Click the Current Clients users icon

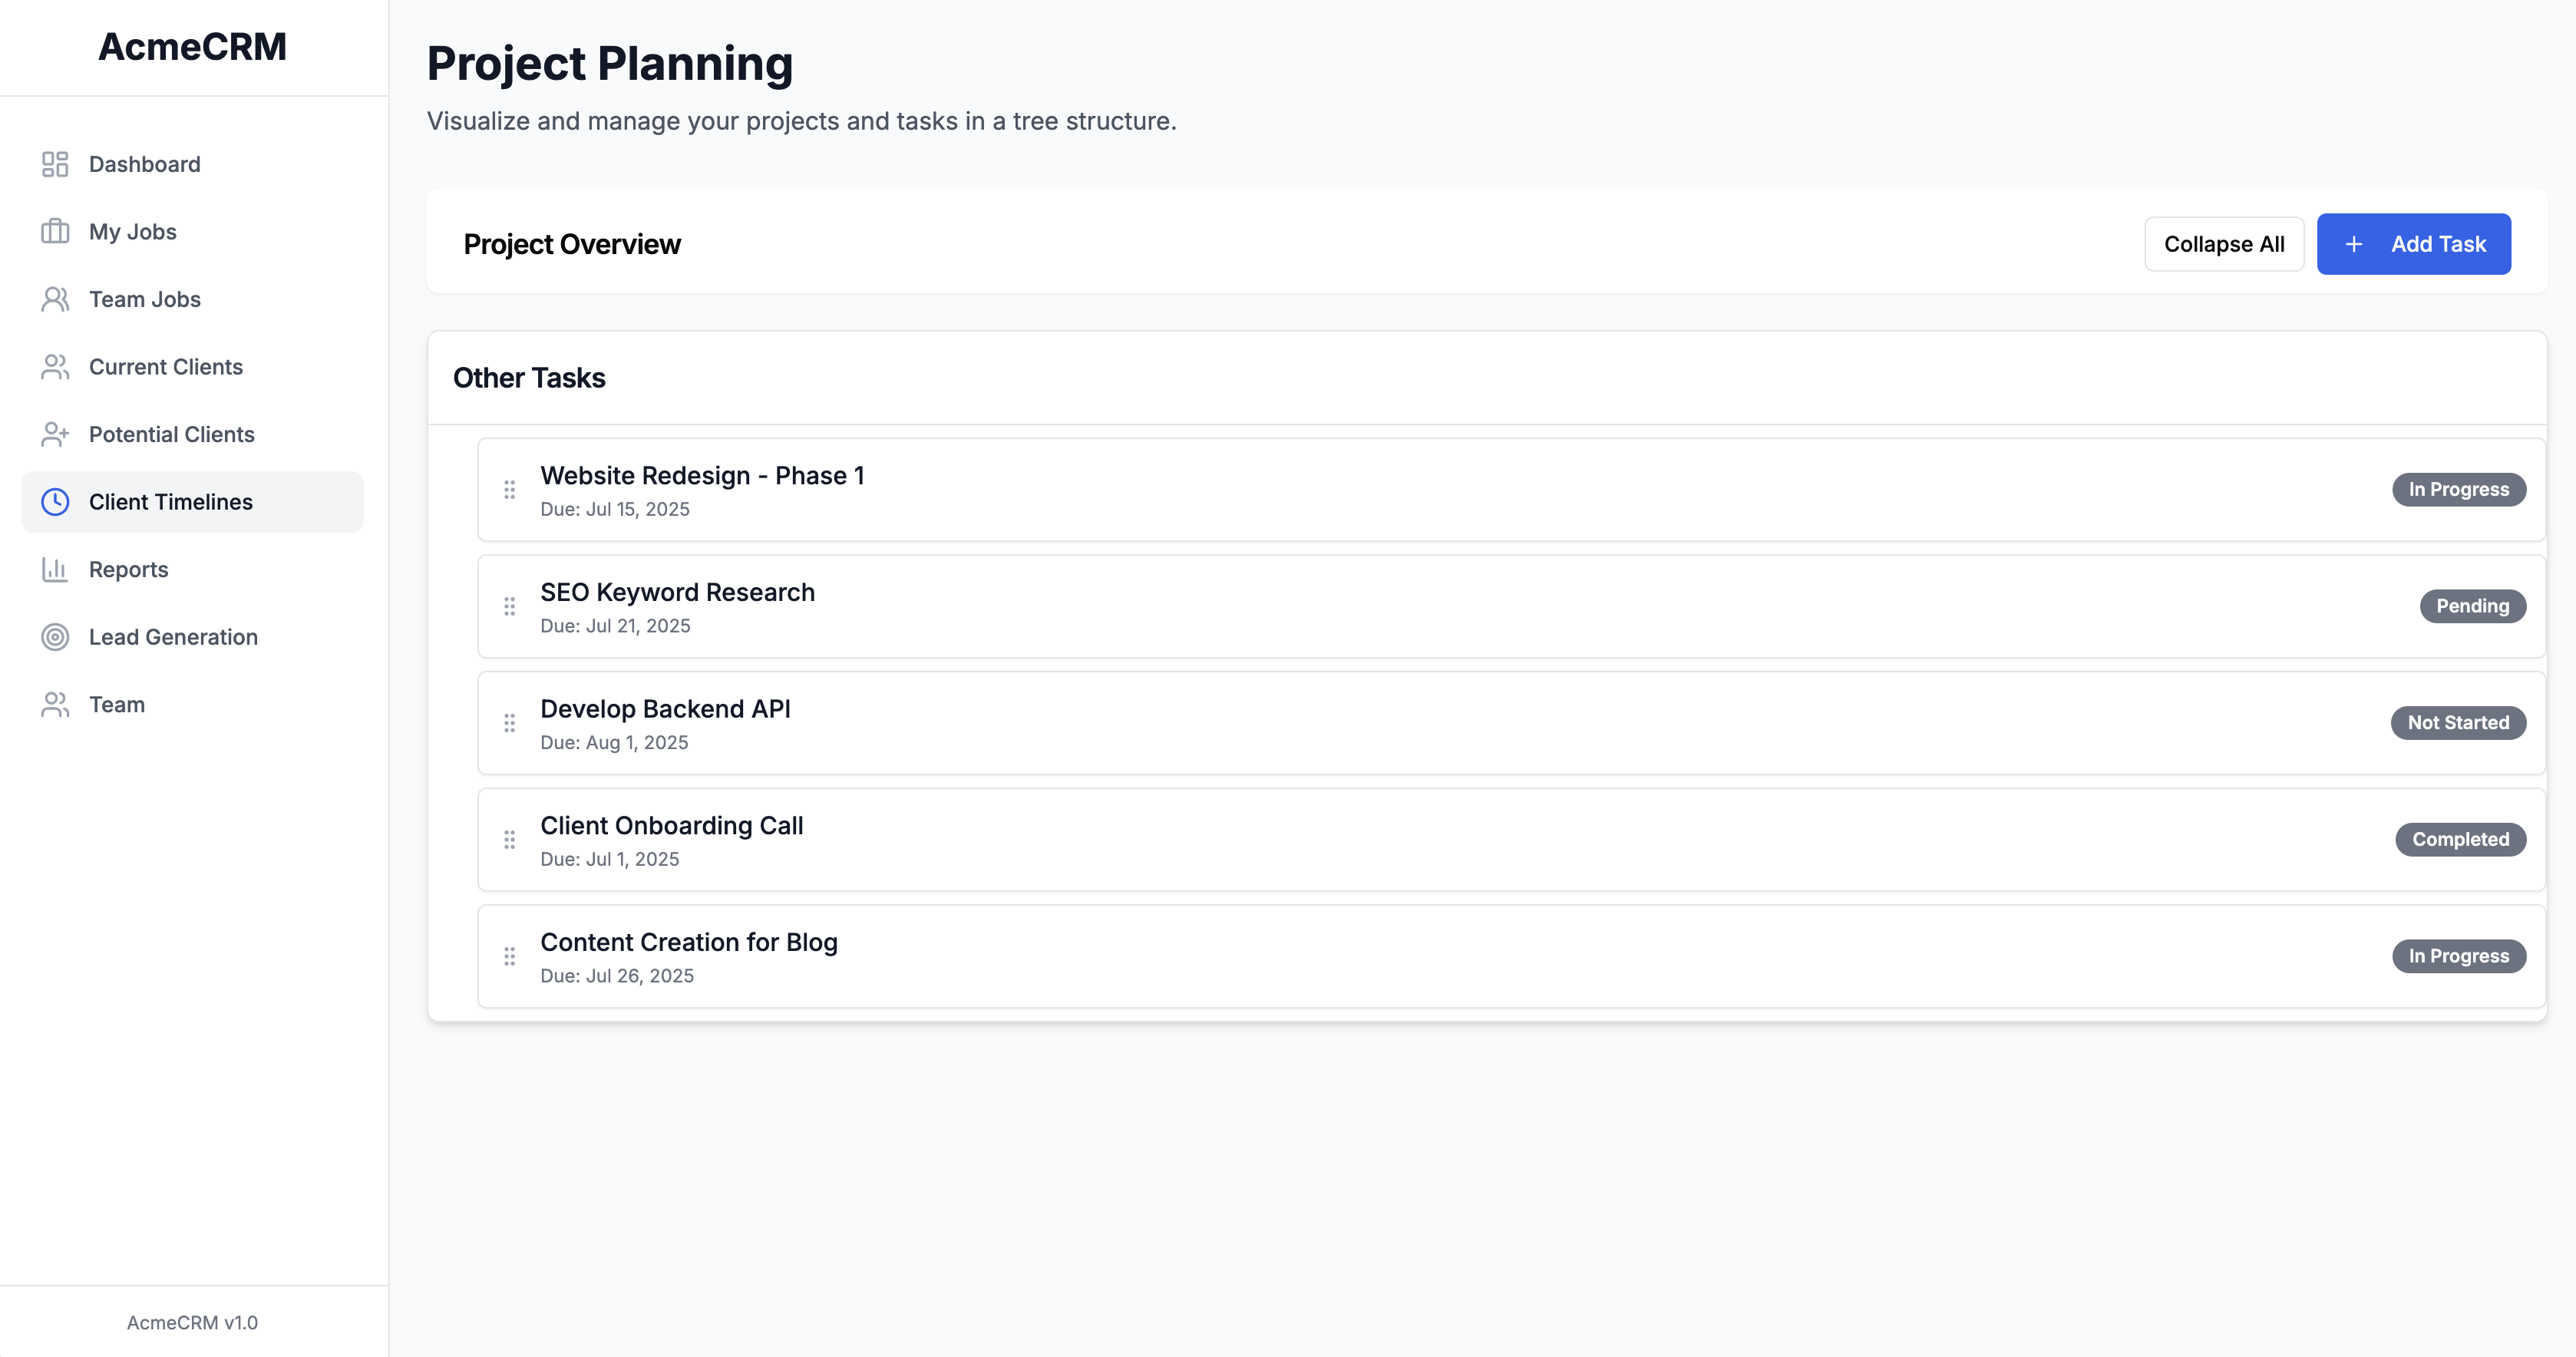(55, 367)
